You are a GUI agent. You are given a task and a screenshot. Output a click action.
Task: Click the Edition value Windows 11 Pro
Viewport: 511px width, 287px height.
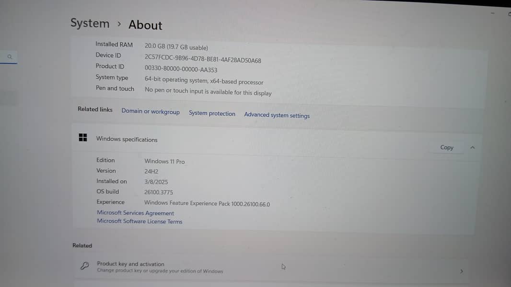coord(164,161)
